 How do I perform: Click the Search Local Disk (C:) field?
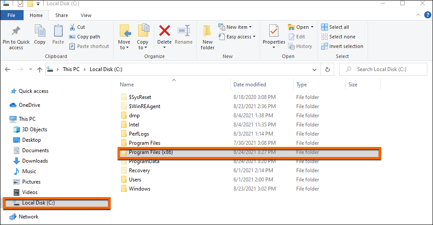[x=383, y=69]
